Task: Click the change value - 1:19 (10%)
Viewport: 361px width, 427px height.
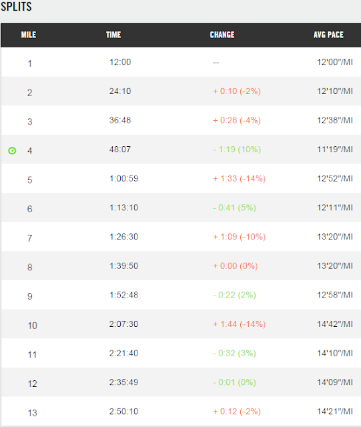Action: click(237, 149)
